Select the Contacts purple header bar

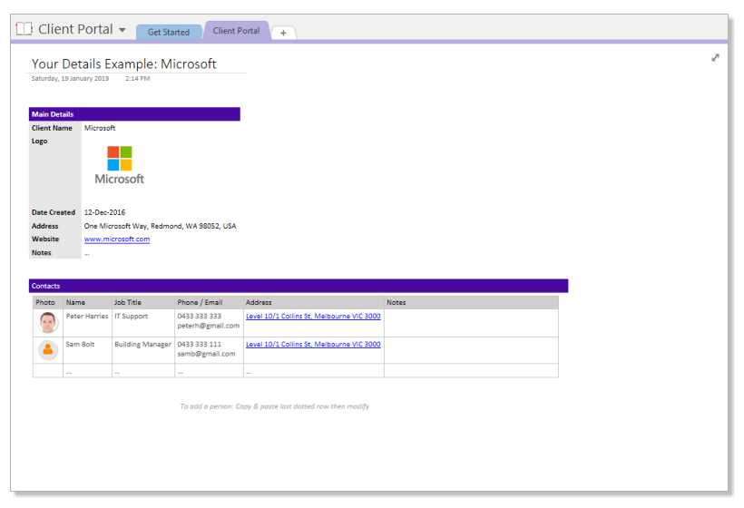pyautogui.click(x=299, y=286)
